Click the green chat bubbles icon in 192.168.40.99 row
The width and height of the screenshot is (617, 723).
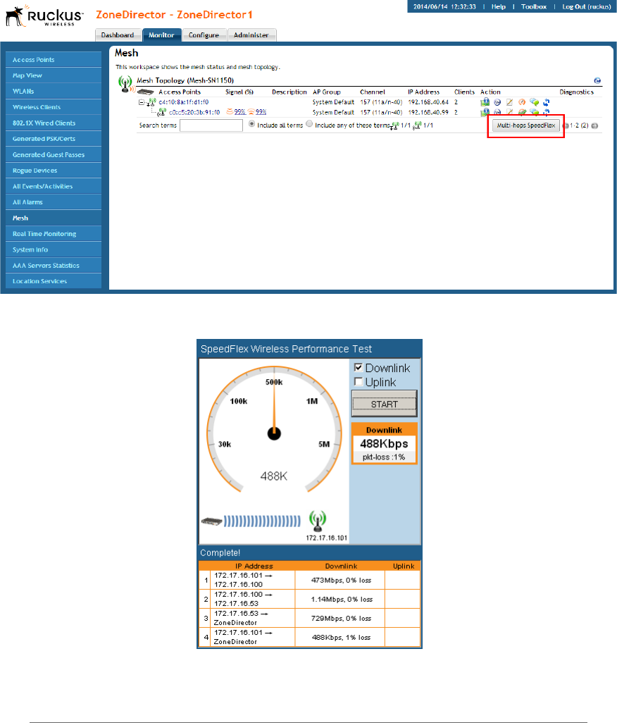click(x=534, y=112)
